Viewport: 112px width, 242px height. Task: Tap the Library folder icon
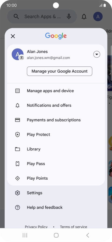click(17, 149)
